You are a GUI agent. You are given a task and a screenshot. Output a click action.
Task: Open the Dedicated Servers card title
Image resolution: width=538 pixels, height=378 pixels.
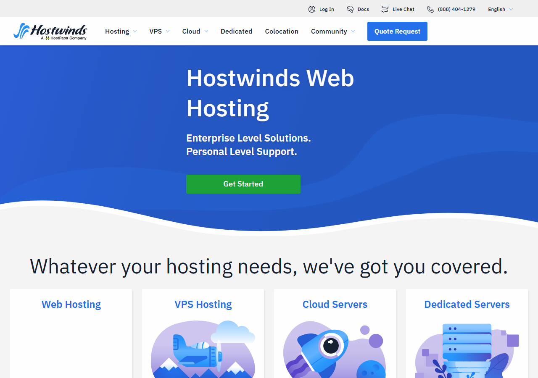(467, 304)
